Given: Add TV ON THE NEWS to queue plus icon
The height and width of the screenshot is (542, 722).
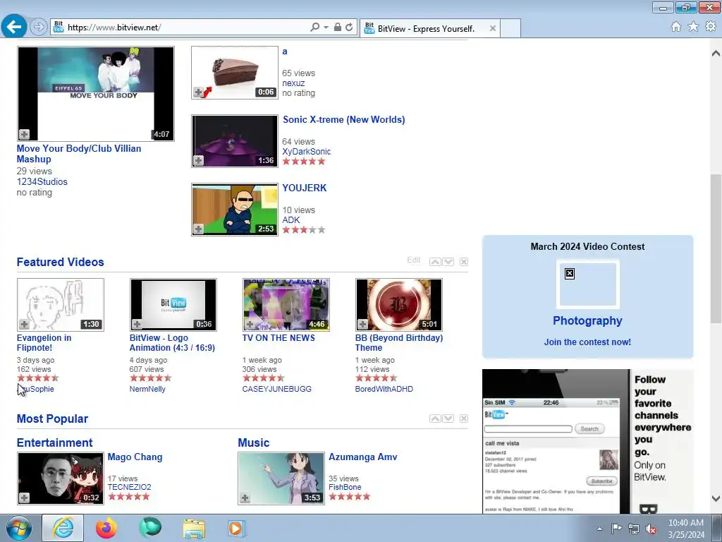Looking at the screenshot, I should [250, 324].
